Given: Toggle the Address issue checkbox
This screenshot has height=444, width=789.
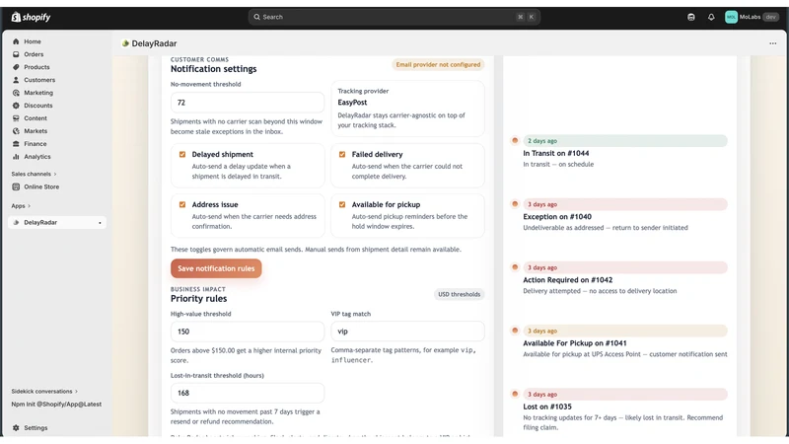Looking at the screenshot, I should pyautogui.click(x=182, y=205).
